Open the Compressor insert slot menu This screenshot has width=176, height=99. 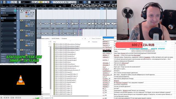[x=15, y=16]
